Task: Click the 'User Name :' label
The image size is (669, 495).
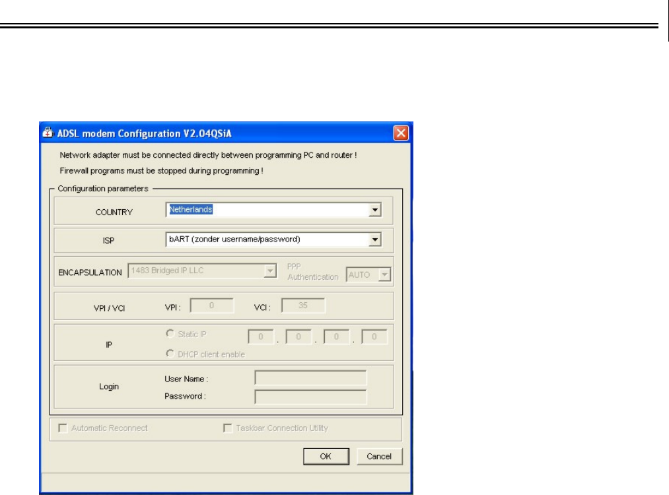Action: (x=186, y=379)
